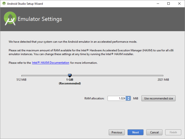Proceed with the Next button
Image resolution: width=185 pixels, height=139 pixels.
[135, 132]
